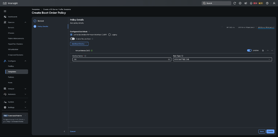278x137 pixels.
Task: Expand the Analyze menu chevron
Action: pyautogui.click(x=25, y=89)
